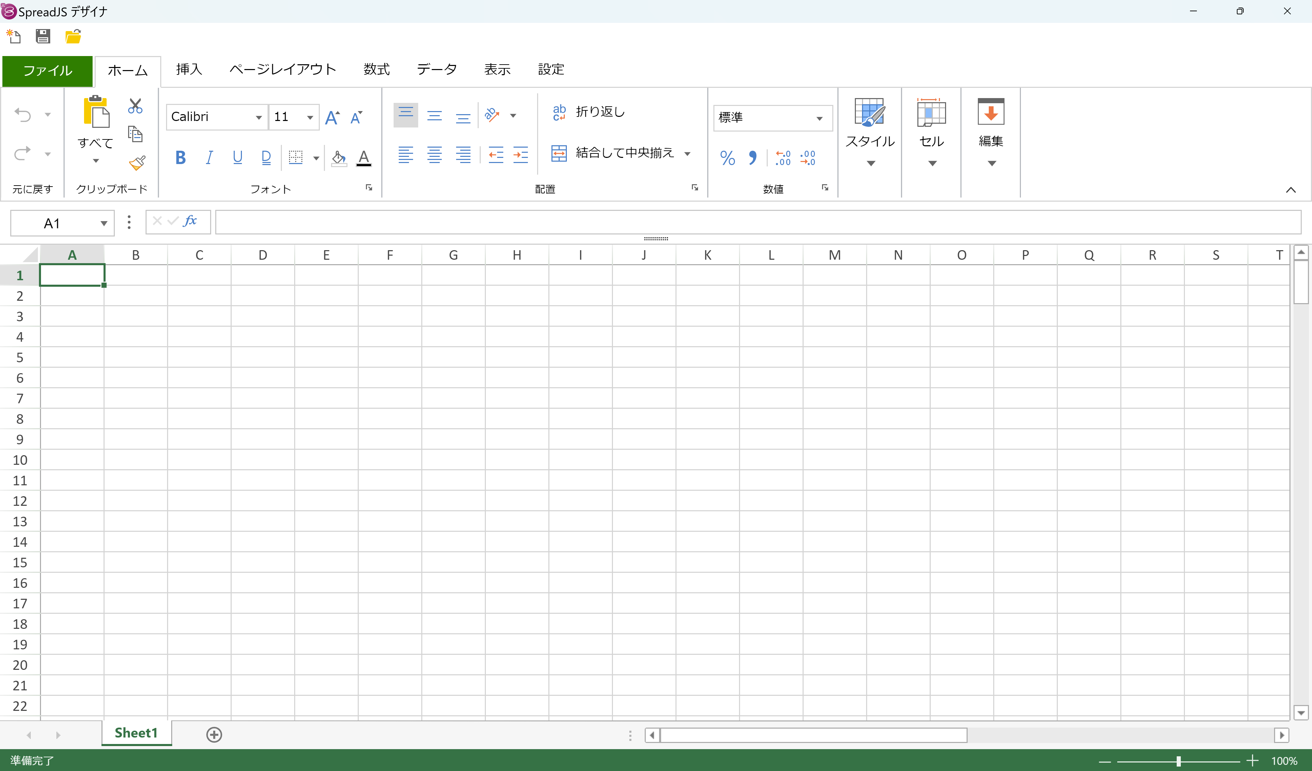Click the decrease decimal icon

pos(807,158)
